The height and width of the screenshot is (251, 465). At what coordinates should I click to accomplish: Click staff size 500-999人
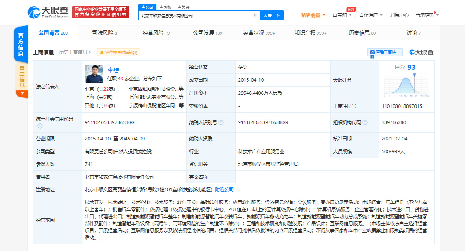tap(393, 151)
